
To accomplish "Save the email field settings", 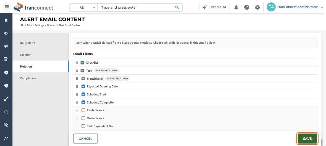I will [307, 139].
